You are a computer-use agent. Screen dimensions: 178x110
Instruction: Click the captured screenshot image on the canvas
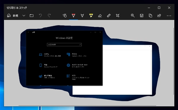[89, 63]
